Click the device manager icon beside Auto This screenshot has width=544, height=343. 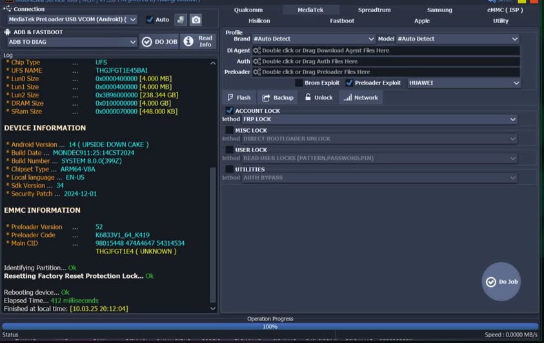181,20
